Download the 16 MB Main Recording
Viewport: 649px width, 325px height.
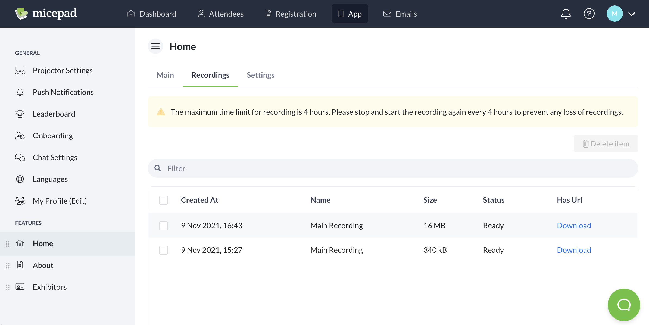[574, 226]
